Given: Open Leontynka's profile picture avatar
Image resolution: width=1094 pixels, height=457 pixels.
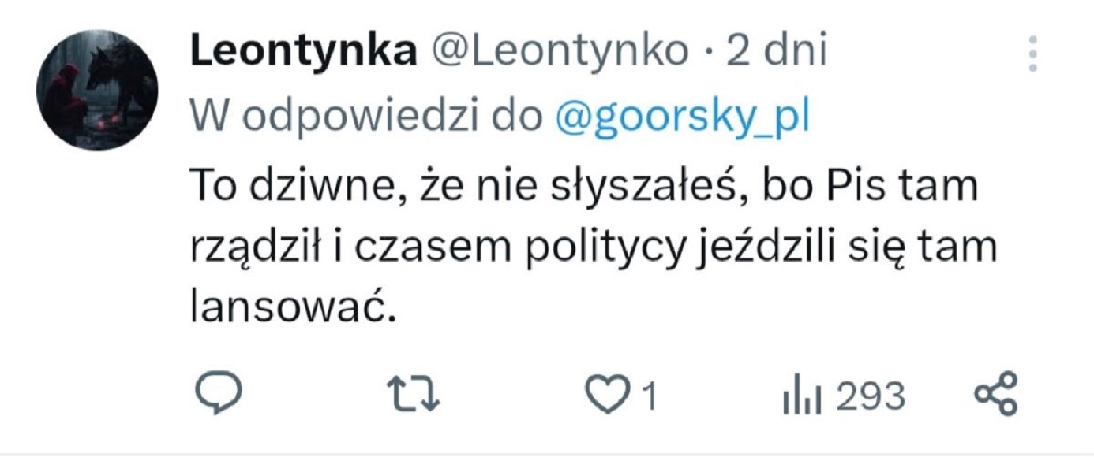Looking at the screenshot, I should coord(97,91).
